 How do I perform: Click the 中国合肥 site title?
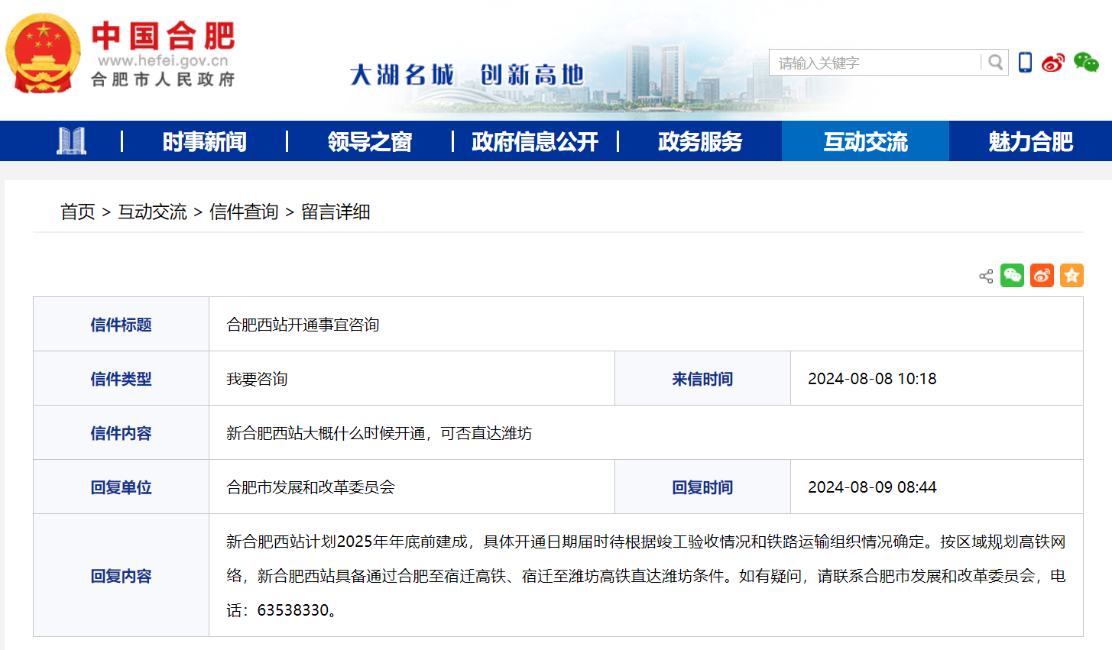[x=164, y=36]
